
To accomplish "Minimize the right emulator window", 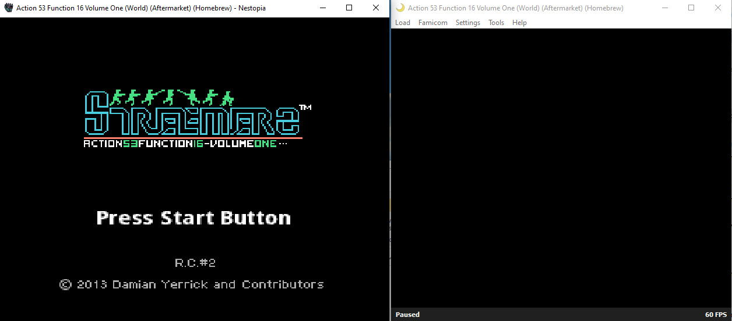I will pyautogui.click(x=664, y=8).
